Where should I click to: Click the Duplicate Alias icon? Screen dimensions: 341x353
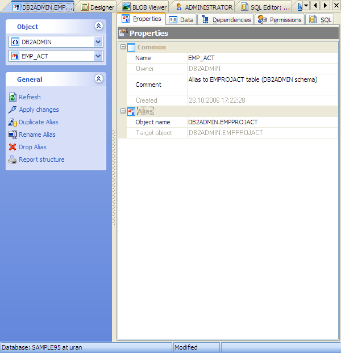[x=13, y=122]
